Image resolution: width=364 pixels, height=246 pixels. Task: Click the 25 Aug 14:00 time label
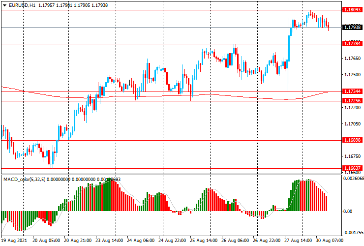click(204, 241)
